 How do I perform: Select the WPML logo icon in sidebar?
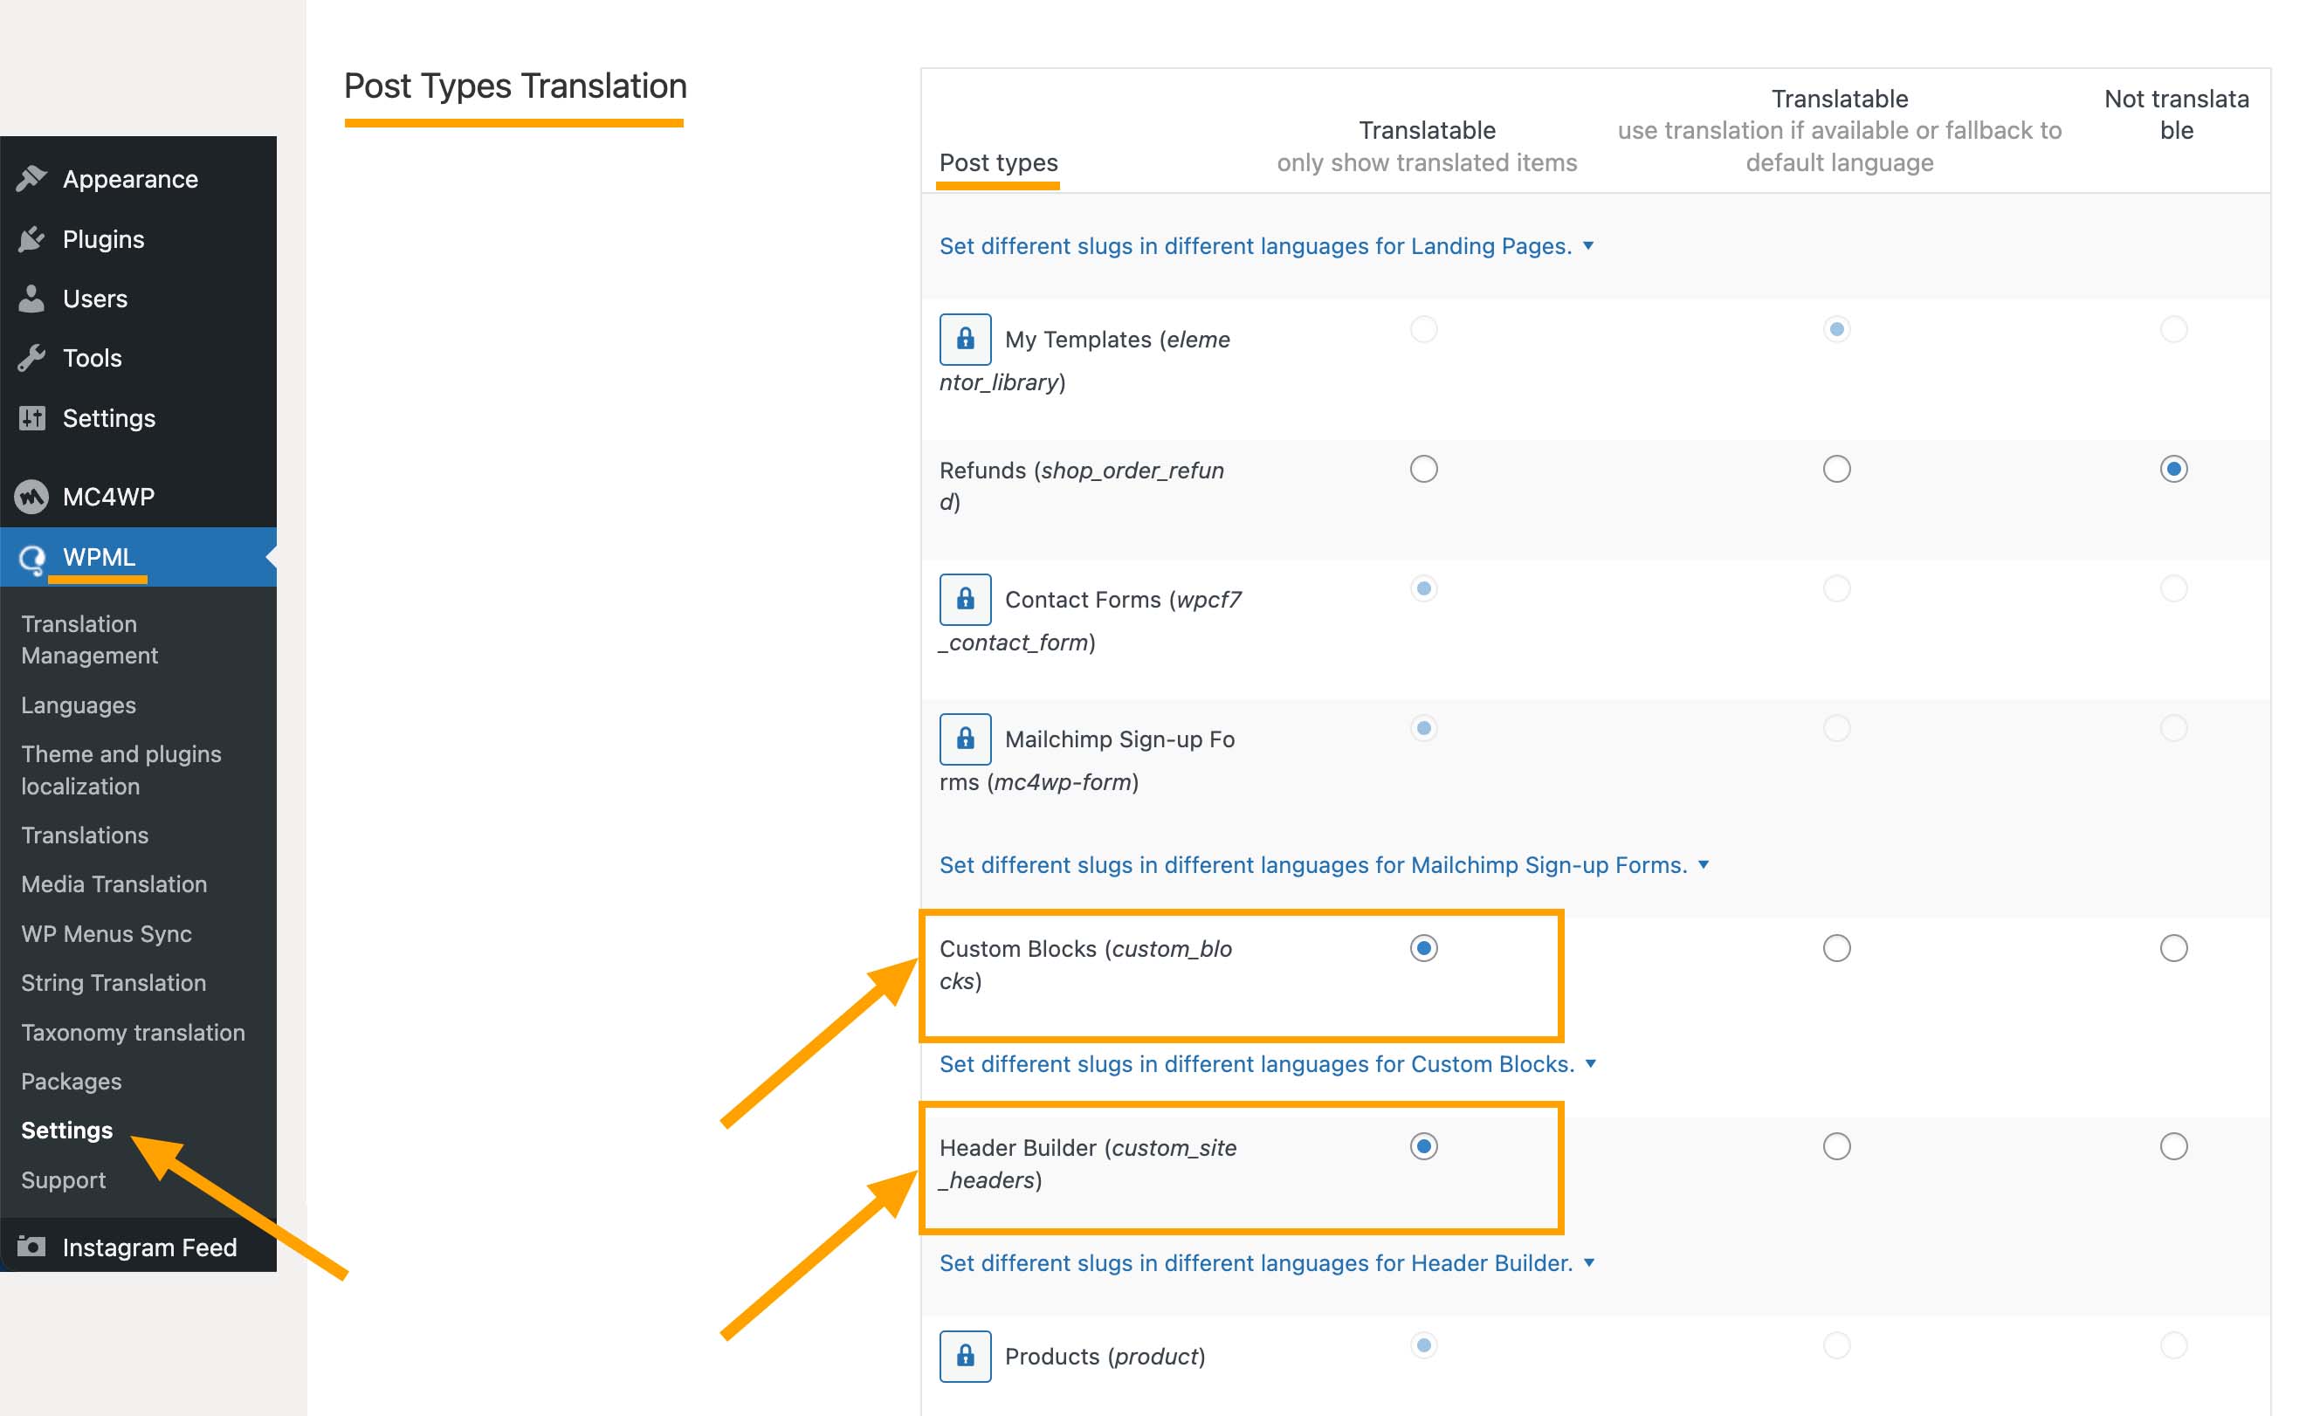click(x=31, y=556)
